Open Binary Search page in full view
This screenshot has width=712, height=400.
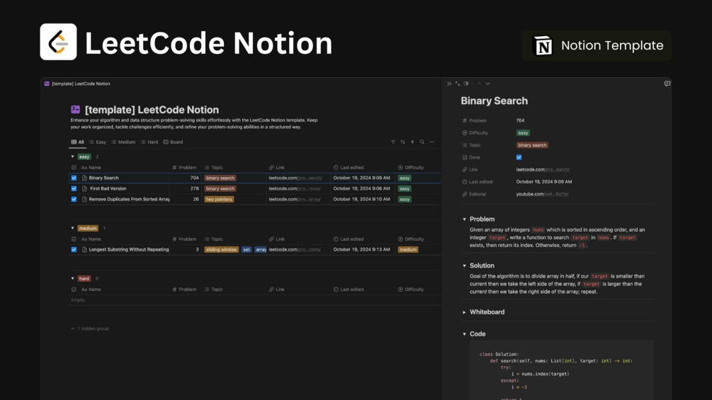tap(457, 84)
